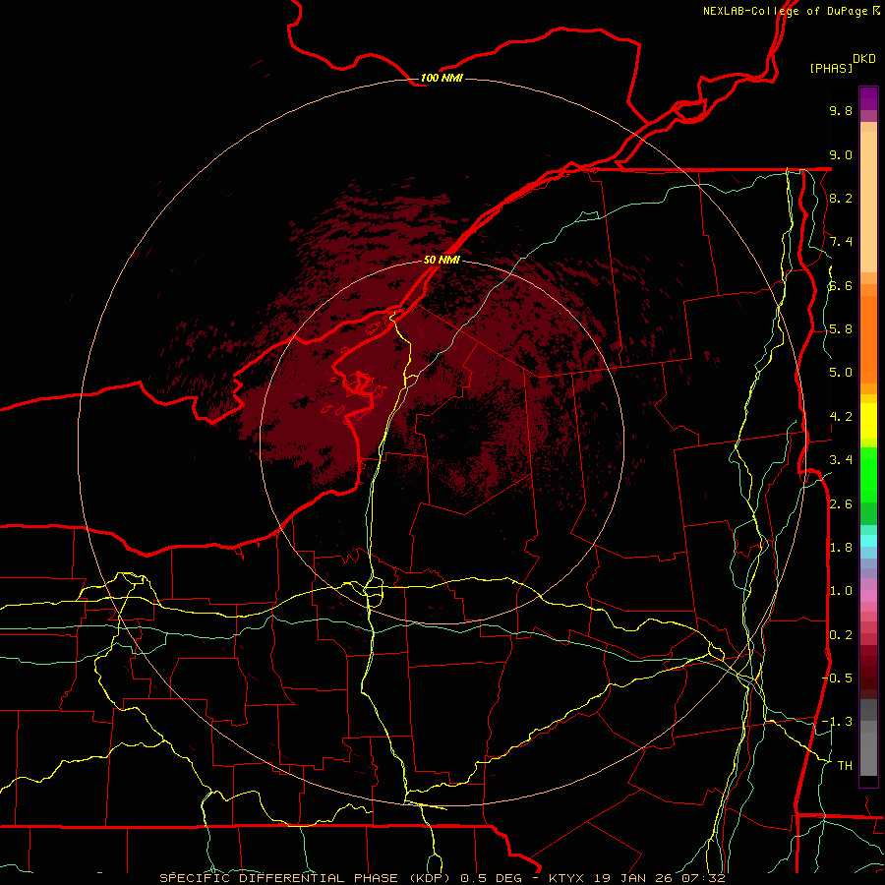
Task: Click the peach segment of the color bar
Action: [x=868, y=202]
